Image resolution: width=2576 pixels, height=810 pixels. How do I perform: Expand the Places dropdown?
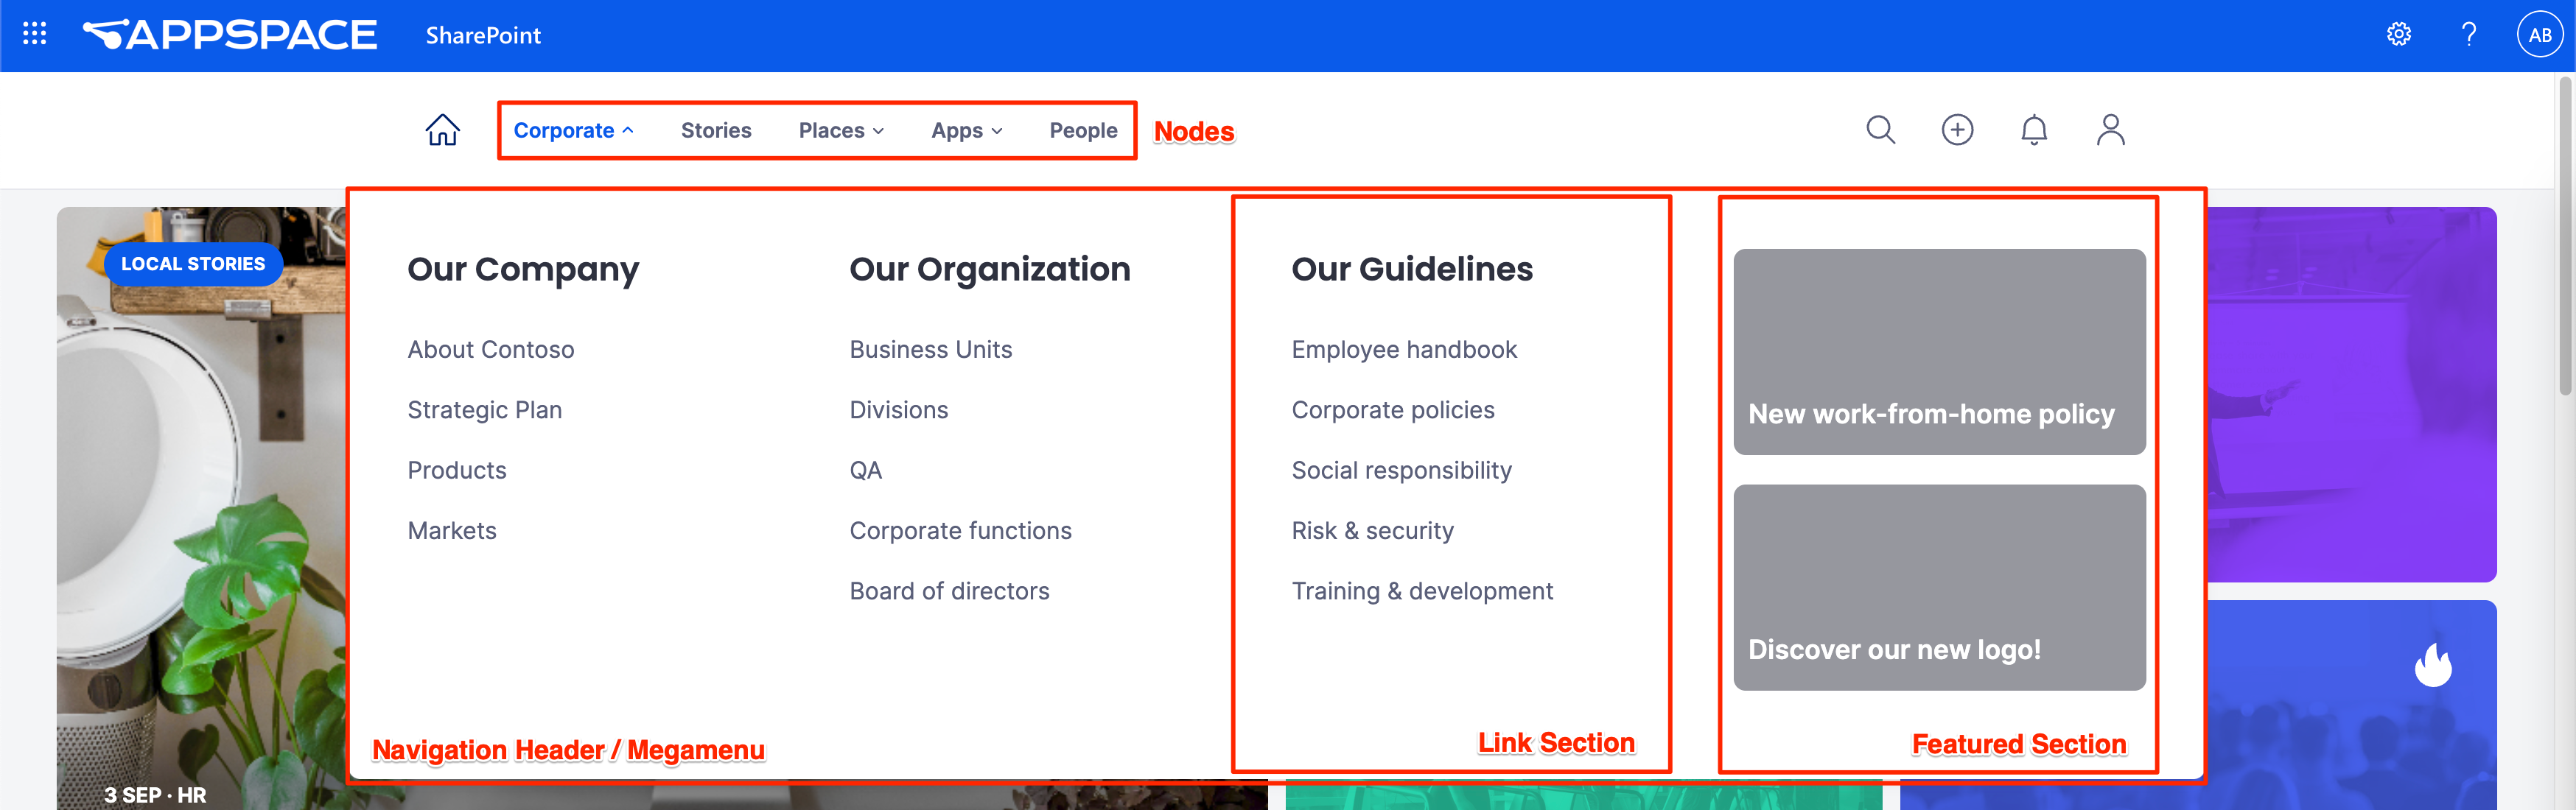click(840, 131)
